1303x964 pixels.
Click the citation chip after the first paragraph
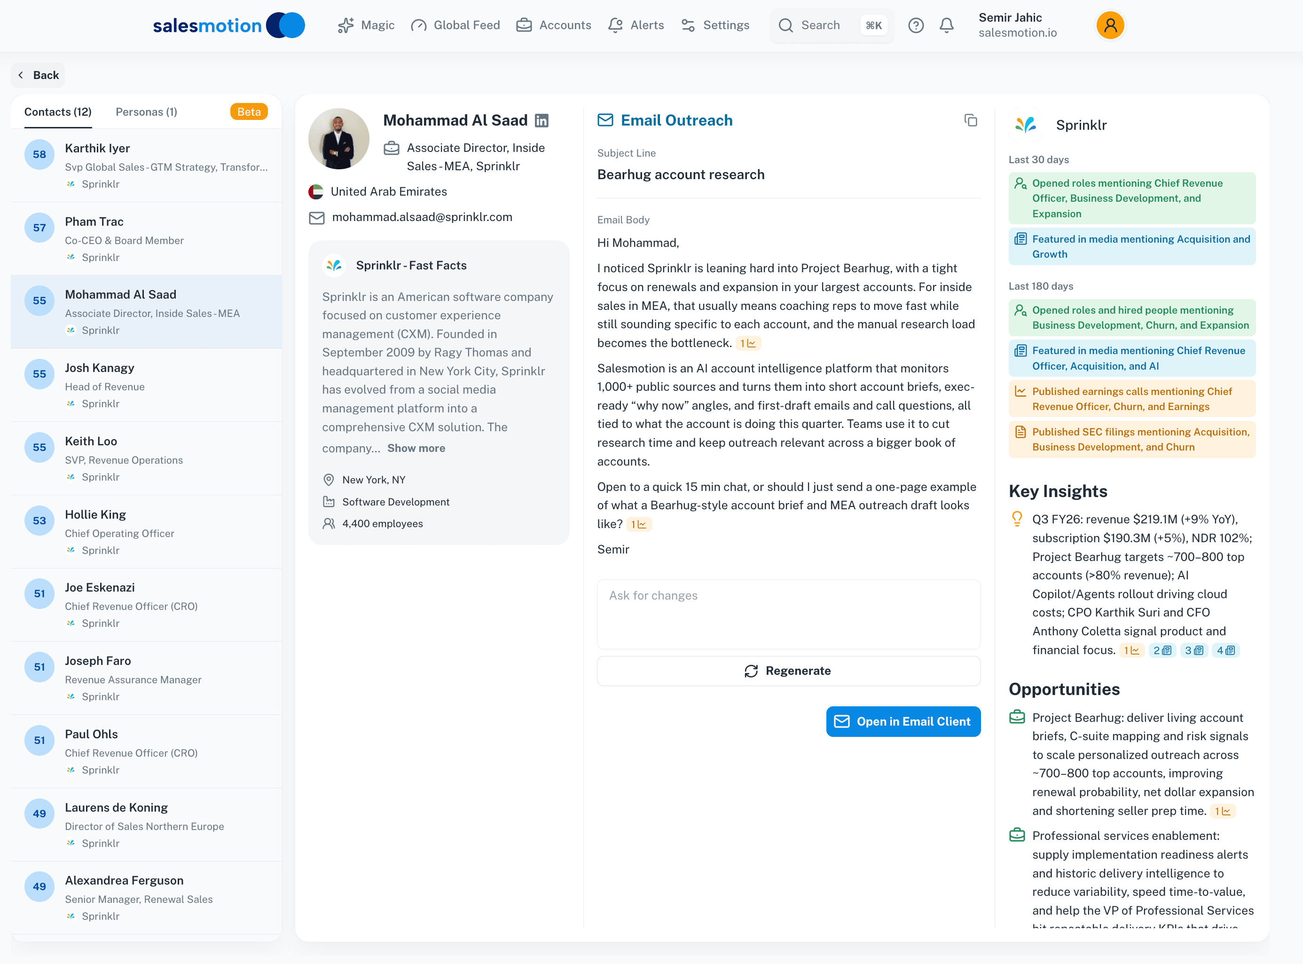(x=748, y=343)
